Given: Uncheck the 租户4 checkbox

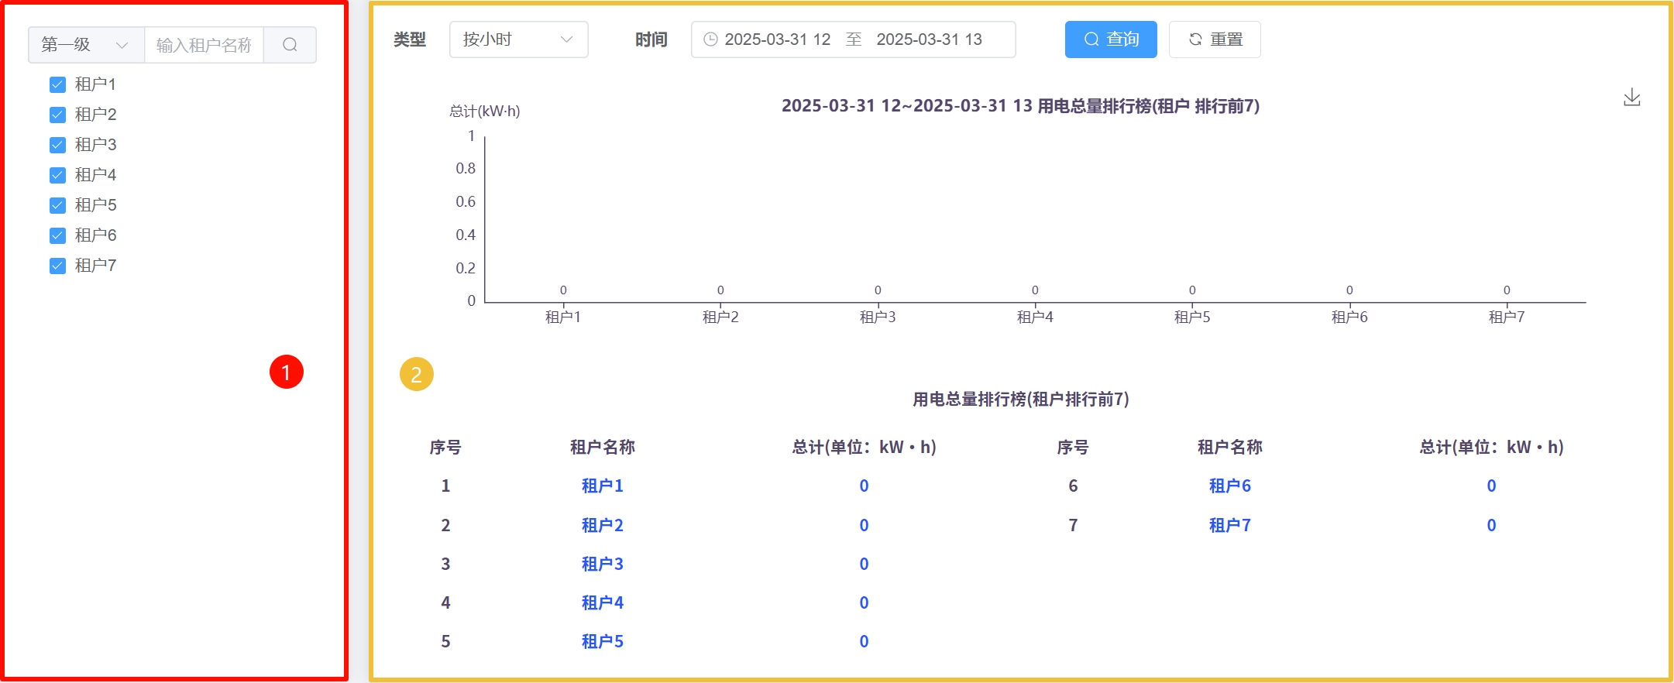Looking at the screenshot, I should coord(57,175).
